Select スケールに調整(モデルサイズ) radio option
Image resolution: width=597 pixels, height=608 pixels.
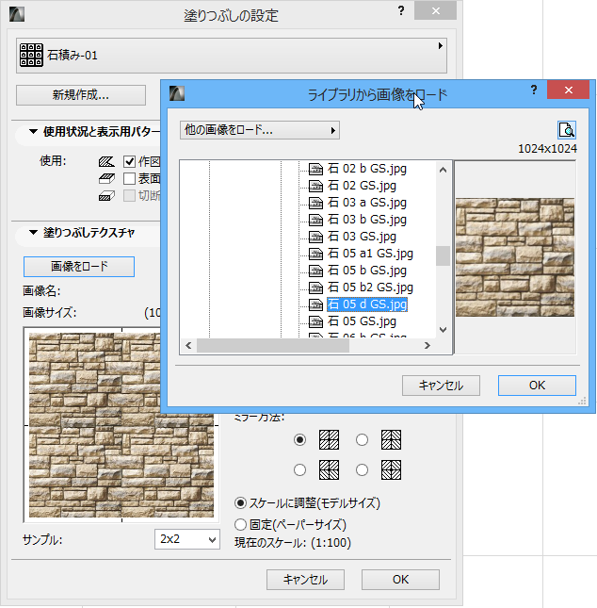[240, 503]
